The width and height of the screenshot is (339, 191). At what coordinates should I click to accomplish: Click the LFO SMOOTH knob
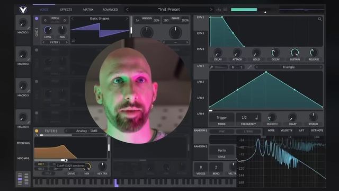click(272, 117)
